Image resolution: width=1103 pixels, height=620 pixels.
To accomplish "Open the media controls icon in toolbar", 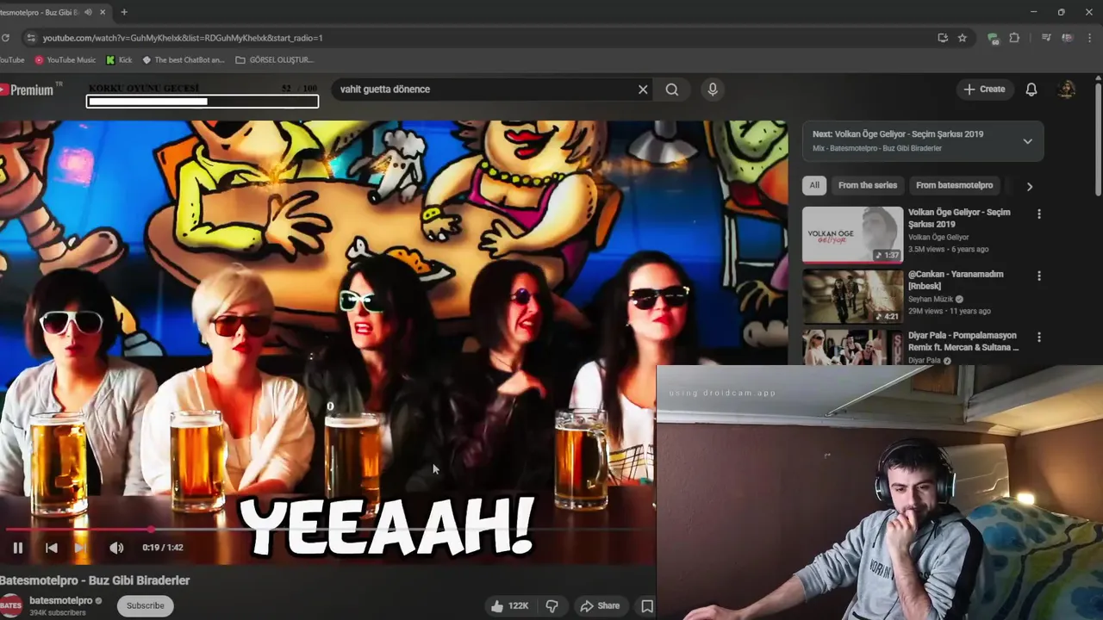I will [x=1046, y=38].
